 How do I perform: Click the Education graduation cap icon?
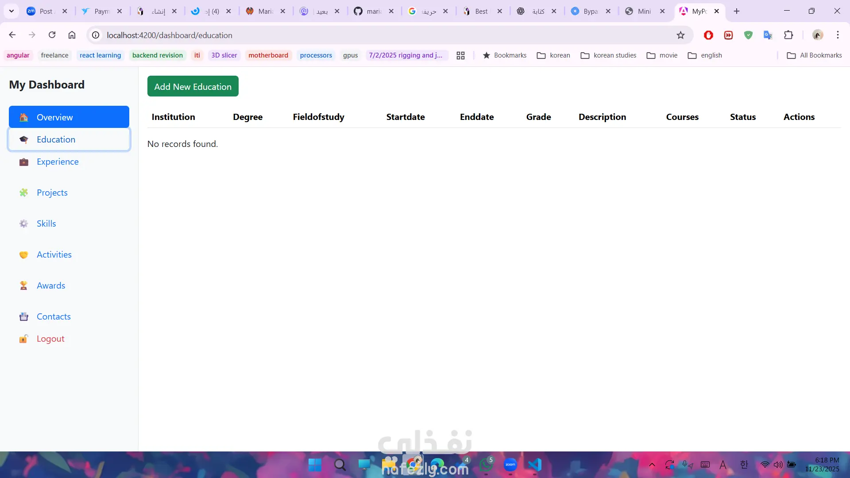(x=24, y=140)
